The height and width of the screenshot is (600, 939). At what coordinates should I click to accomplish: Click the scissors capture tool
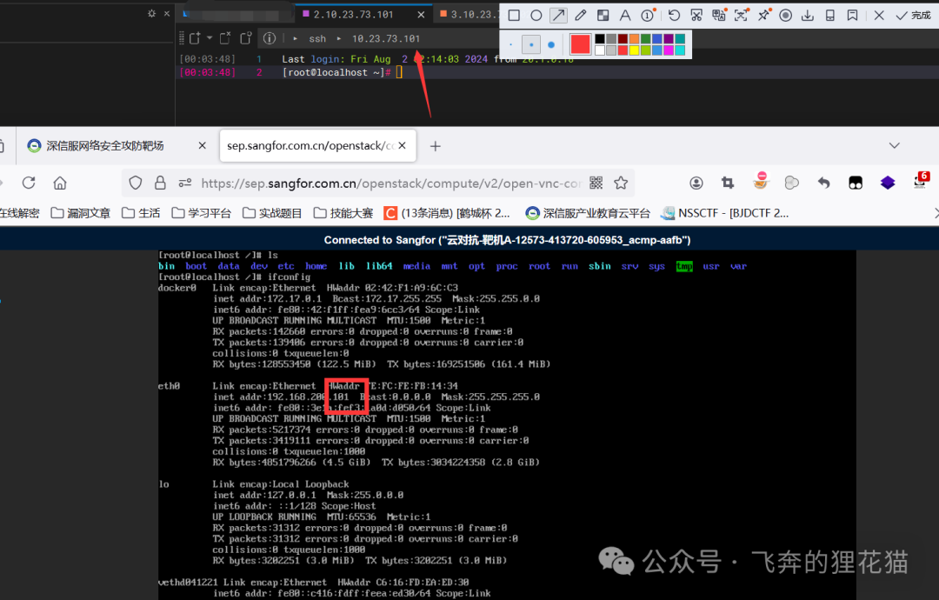click(x=696, y=16)
